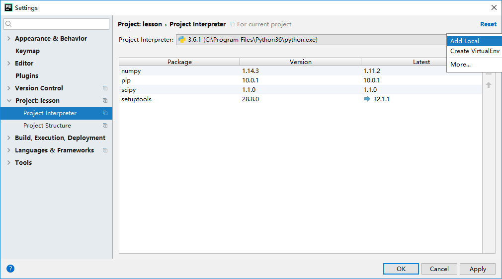This screenshot has height=279, width=502.
Task: Click the icon beside Project Structure
Action: pos(105,126)
